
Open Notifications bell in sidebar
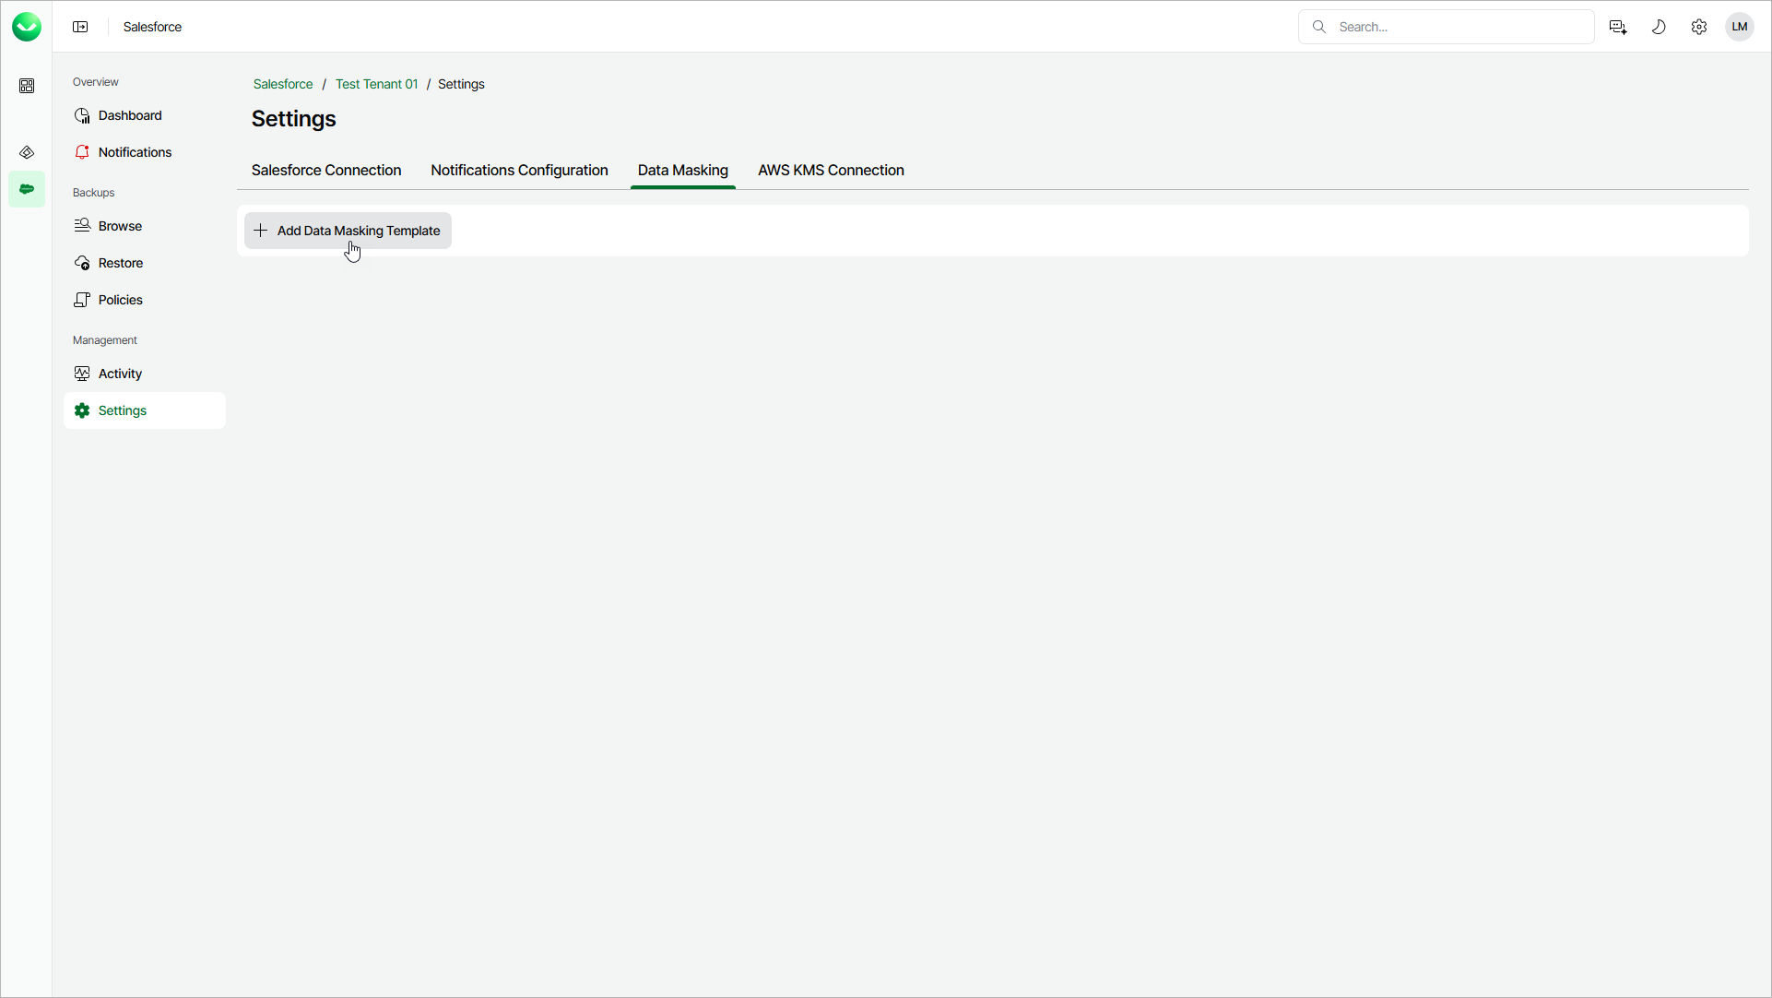pos(135,152)
